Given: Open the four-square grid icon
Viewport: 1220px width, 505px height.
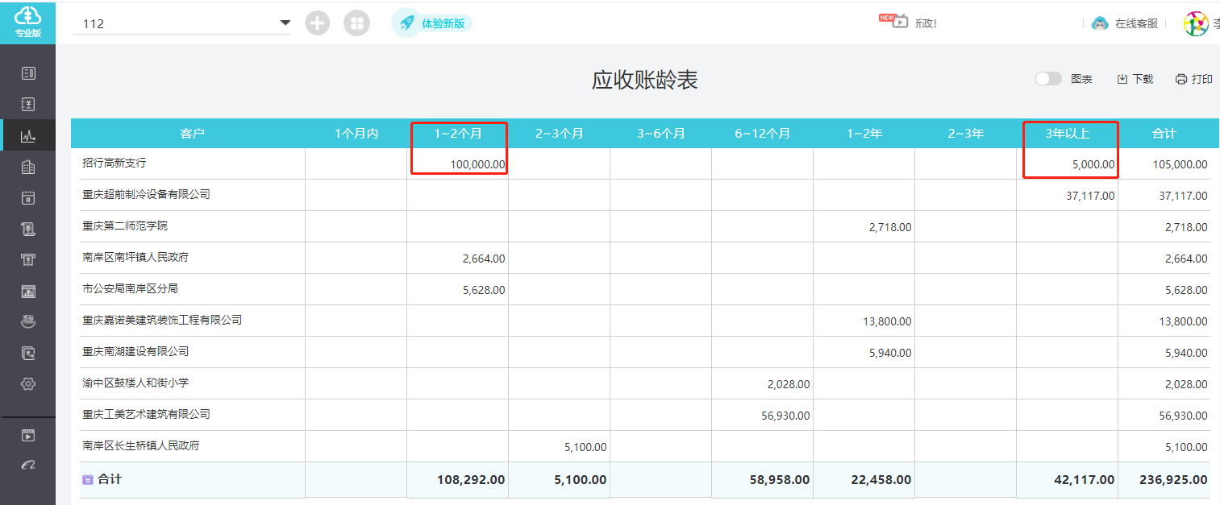Looking at the screenshot, I should tap(356, 23).
